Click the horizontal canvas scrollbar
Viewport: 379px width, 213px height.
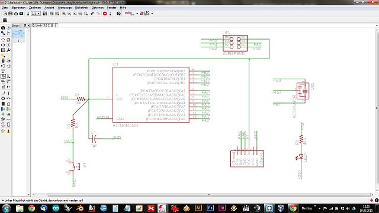209,195
